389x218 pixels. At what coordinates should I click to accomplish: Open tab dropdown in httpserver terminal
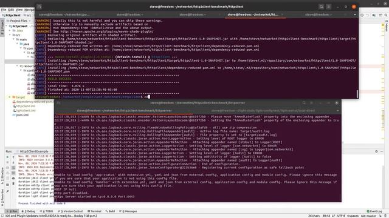pyautogui.click(x=338, y=111)
